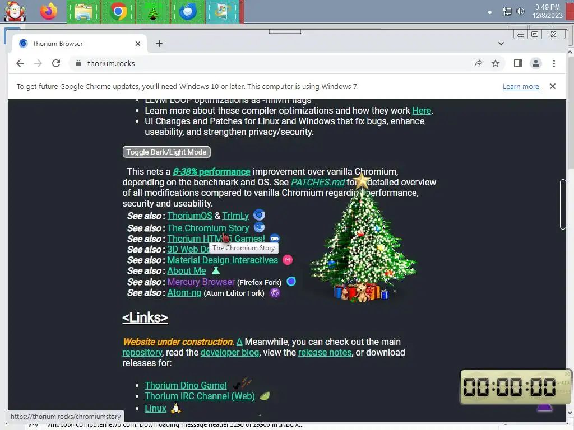Reload the thorium.rocks page
This screenshot has height=430, width=574.
coord(56,63)
